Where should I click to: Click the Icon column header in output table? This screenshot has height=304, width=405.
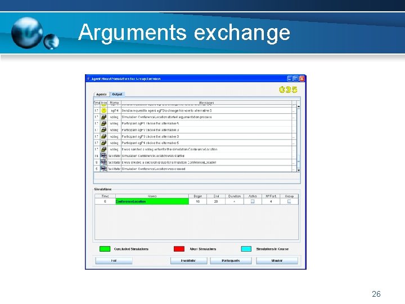pos(104,102)
